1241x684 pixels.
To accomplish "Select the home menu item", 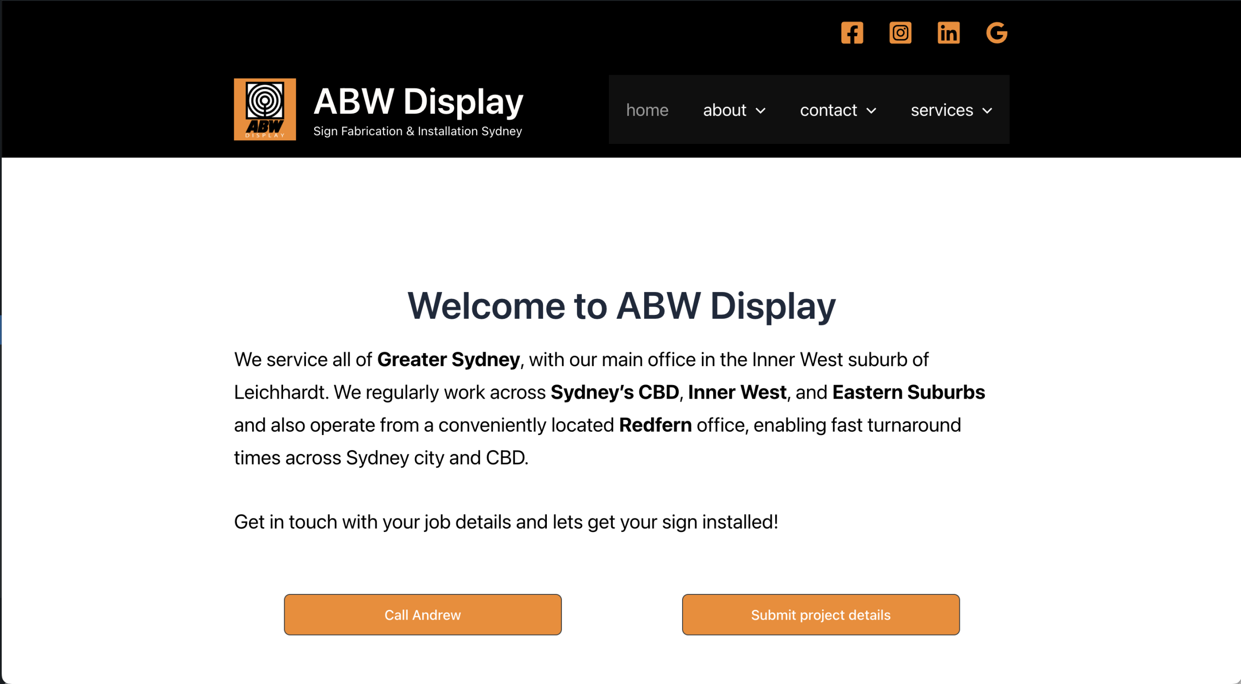I will pos(647,110).
